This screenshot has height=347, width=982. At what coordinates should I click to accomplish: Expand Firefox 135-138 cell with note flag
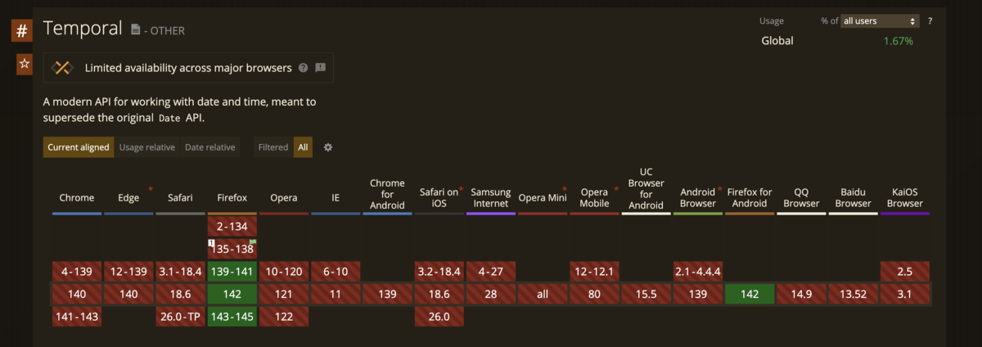click(232, 249)
